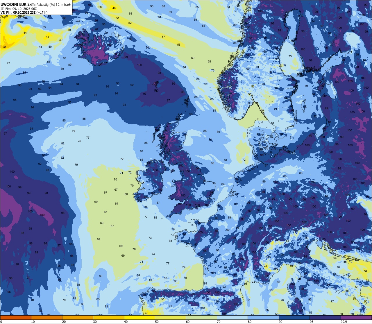The width and height of the screenshot is (372, 324).
Task: Click the humidity value '53' over Norway
Action: pos(253,86)
